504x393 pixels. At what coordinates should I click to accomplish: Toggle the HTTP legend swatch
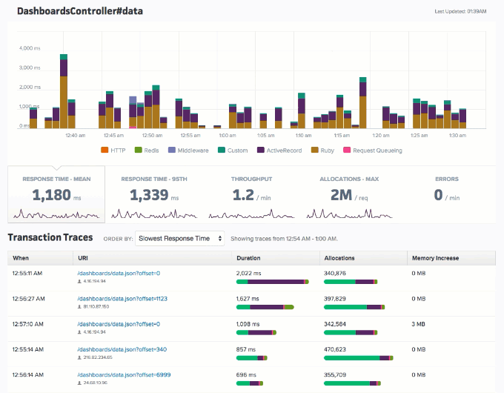click(105, 151)
